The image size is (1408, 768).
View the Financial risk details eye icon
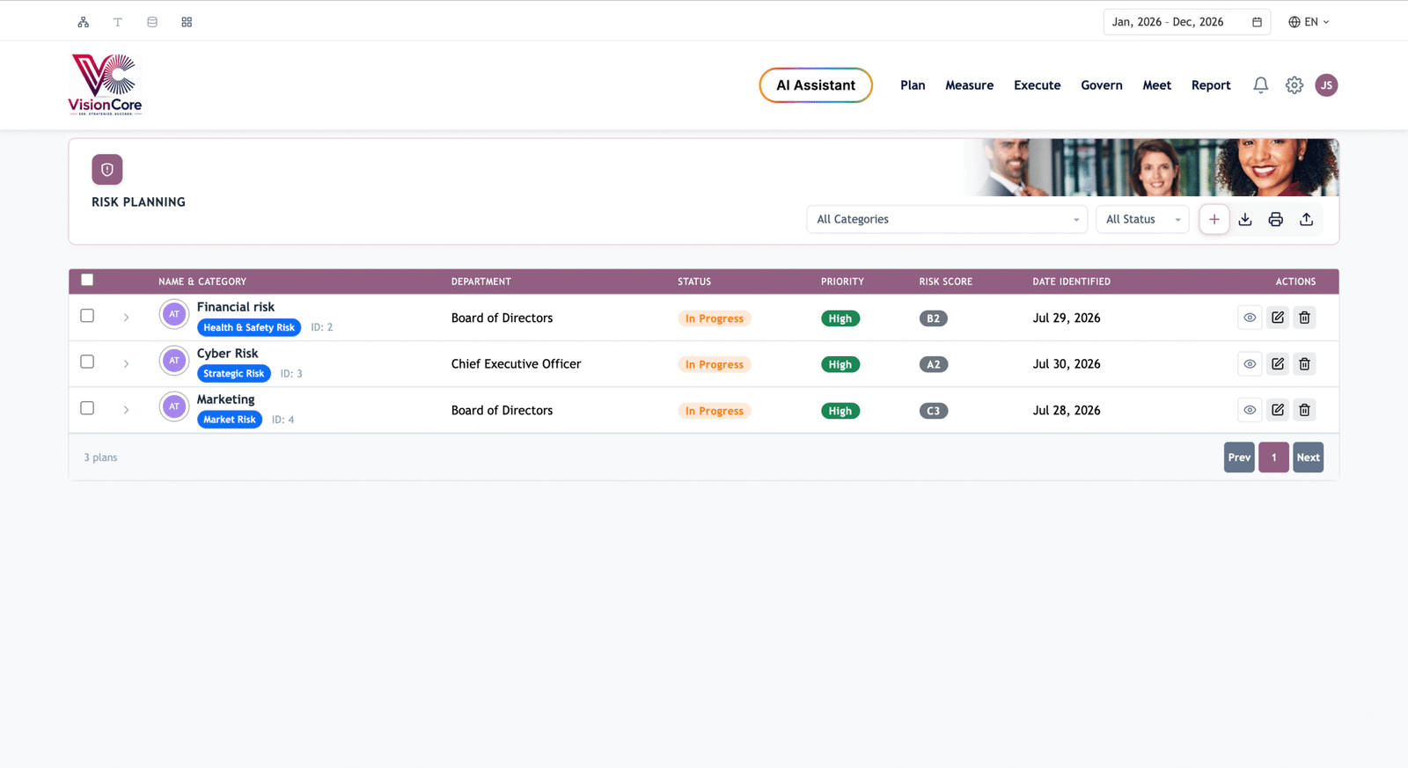pyautogui.click(x=1250, y=318)
